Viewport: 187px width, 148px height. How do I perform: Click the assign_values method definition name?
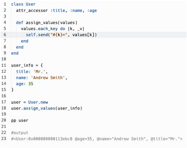(x=42, y=23)
